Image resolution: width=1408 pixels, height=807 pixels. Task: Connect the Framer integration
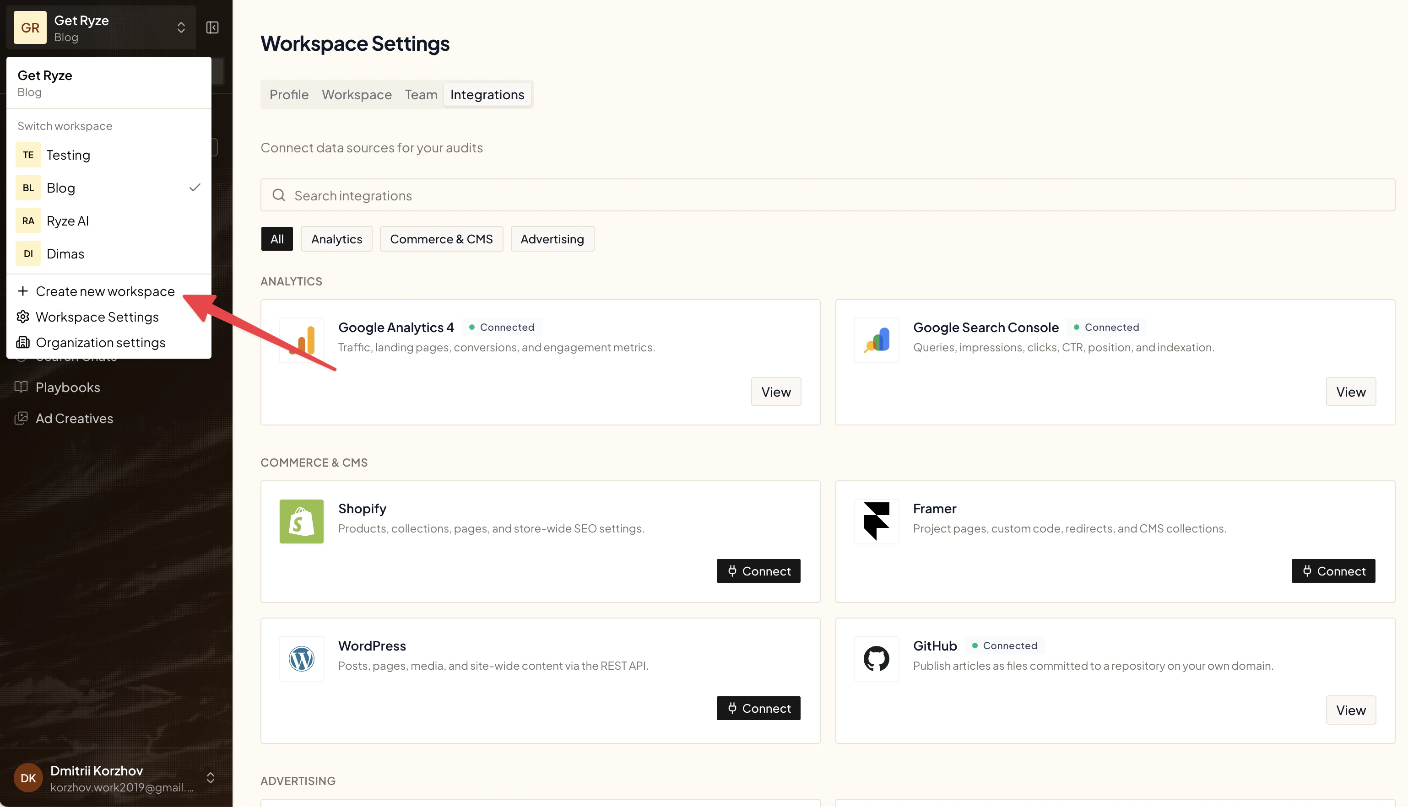(1333, 571)
